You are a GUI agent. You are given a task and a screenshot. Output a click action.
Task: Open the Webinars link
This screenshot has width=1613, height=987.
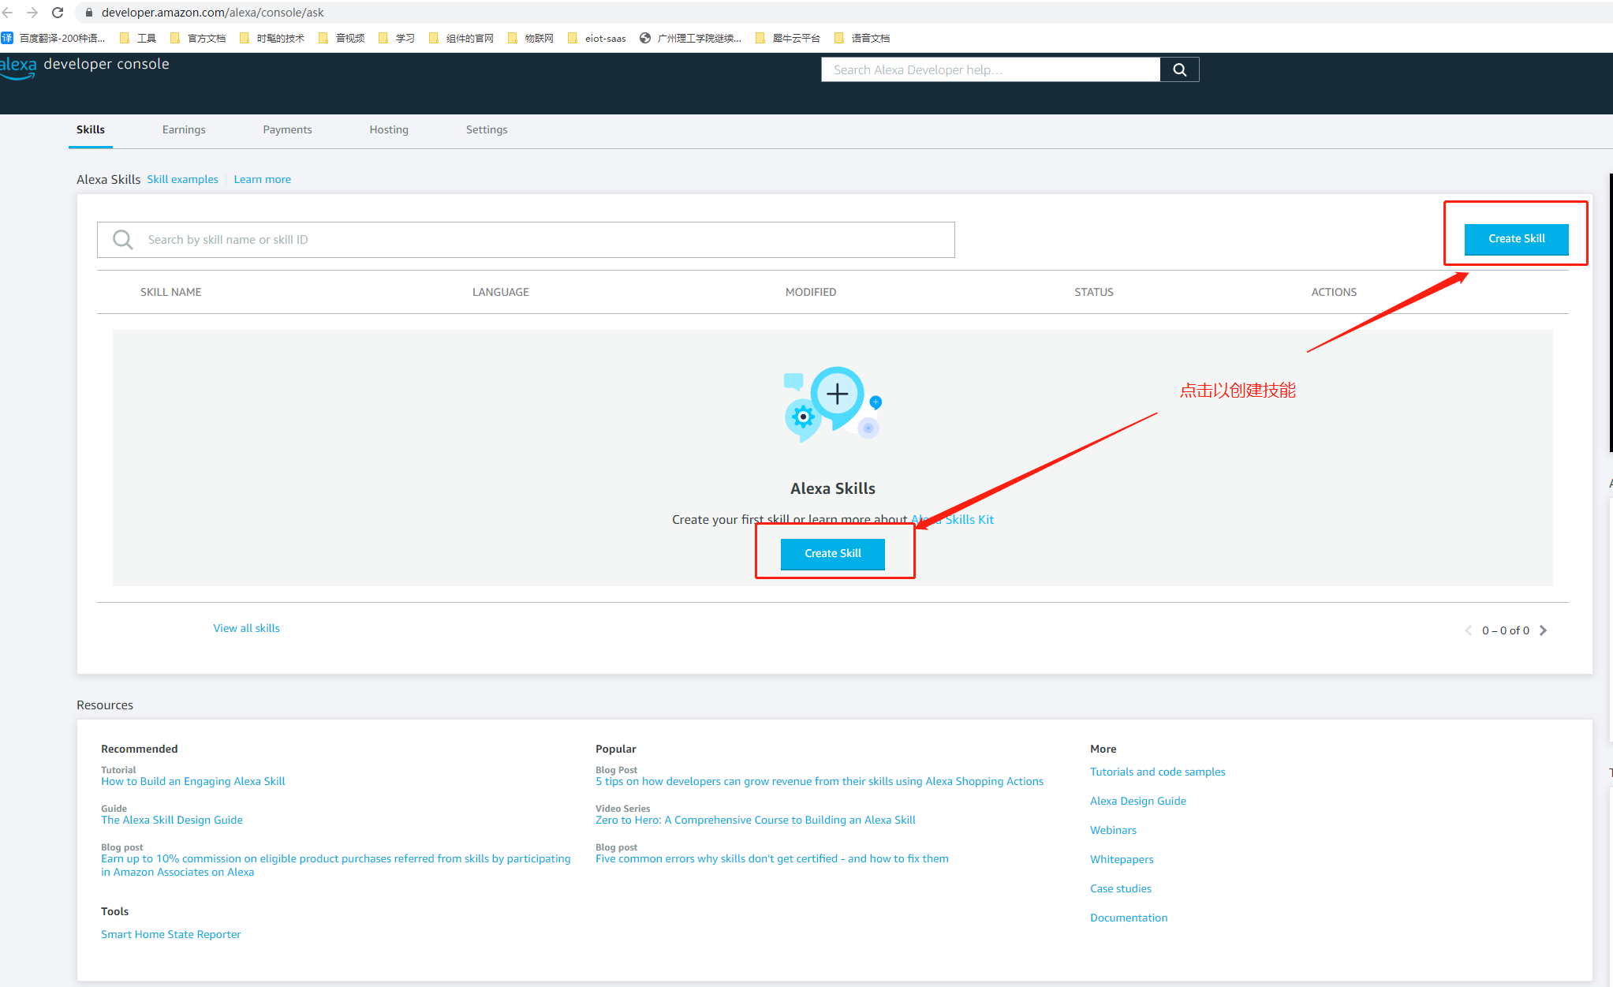tap(1113, 830)
